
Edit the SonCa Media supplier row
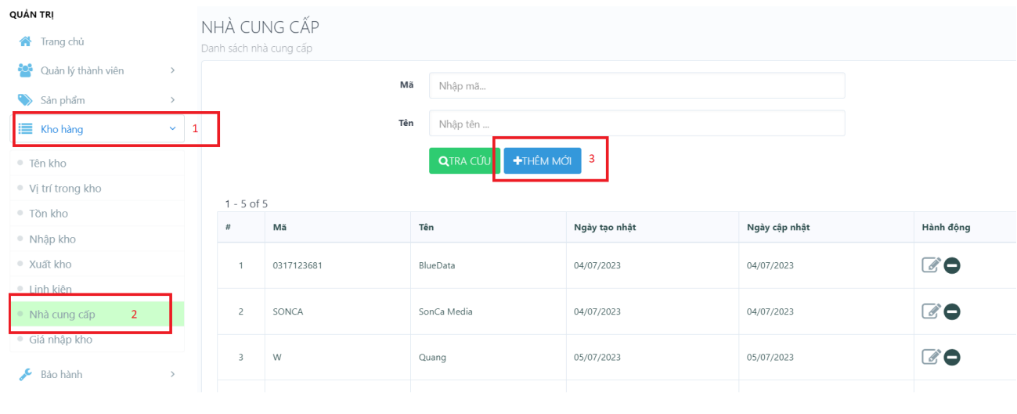[x=931, y=311]
